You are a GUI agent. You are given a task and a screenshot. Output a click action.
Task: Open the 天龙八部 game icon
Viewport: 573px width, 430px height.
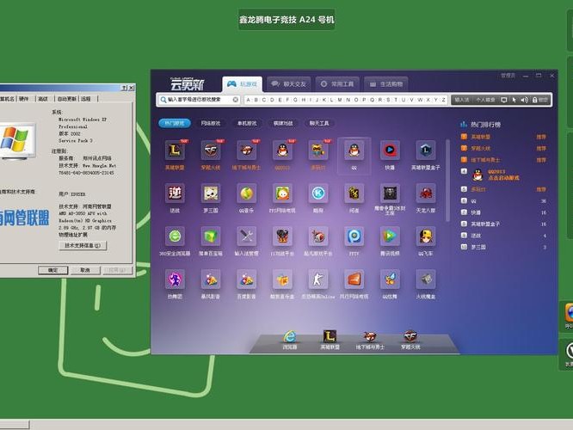click(425, 193)
